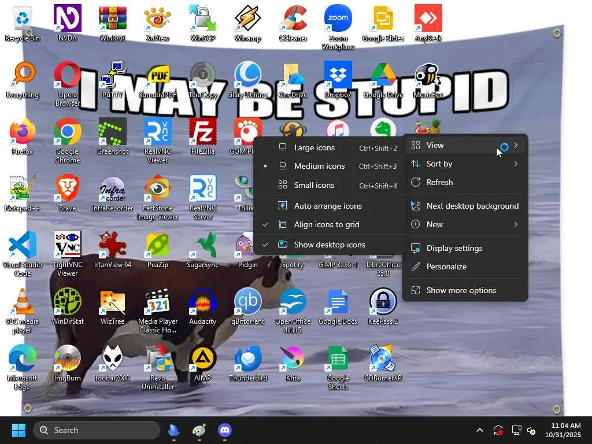
Task: Select the Google Slides desktop shortcut
Action: (x=383, y=23)
